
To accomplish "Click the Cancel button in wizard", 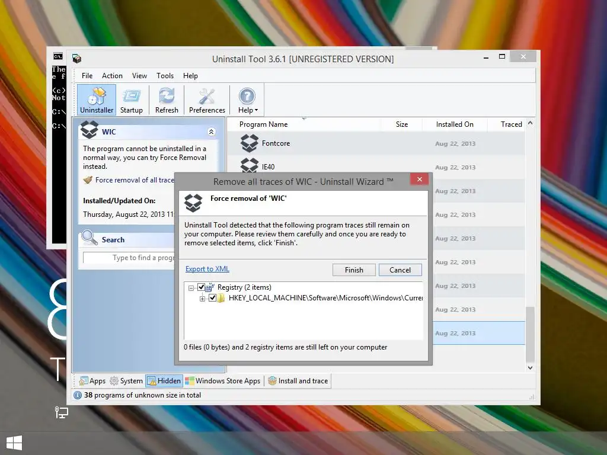I will pyautogui.click(x=400, y=270).
